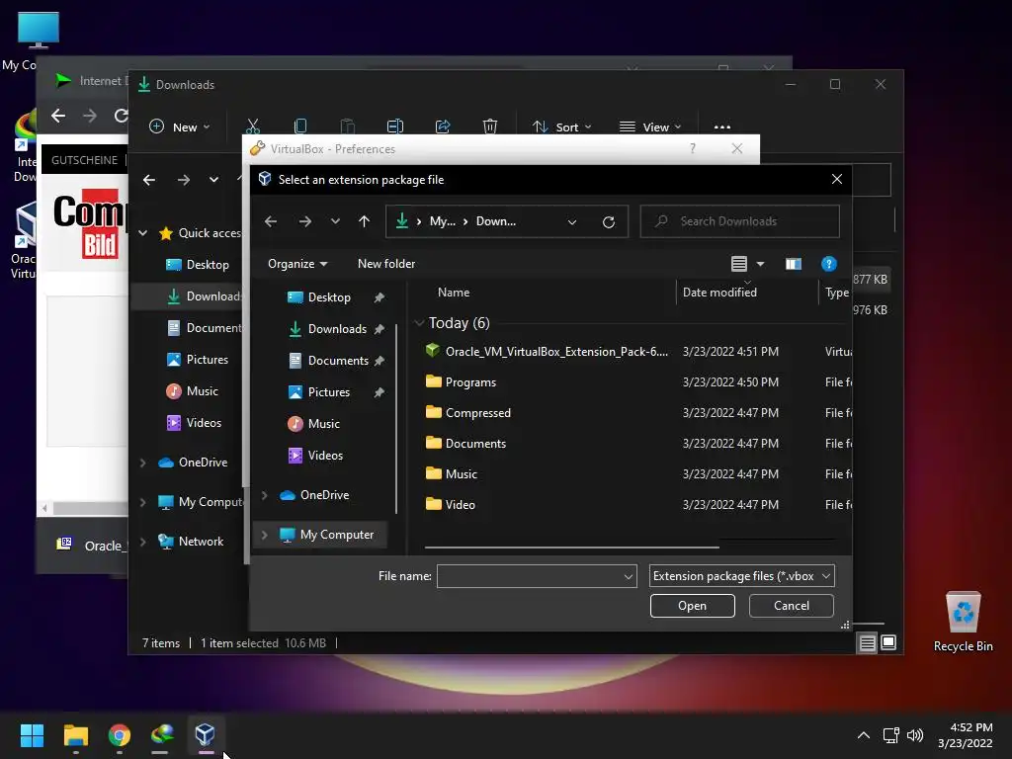Expand the address bar path dropdown
The height and width of the screenshot is (759, 1012).
click(x=572, y=221)
